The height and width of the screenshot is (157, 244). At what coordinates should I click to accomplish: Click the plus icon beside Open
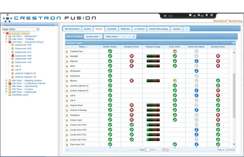pos(165,16)
